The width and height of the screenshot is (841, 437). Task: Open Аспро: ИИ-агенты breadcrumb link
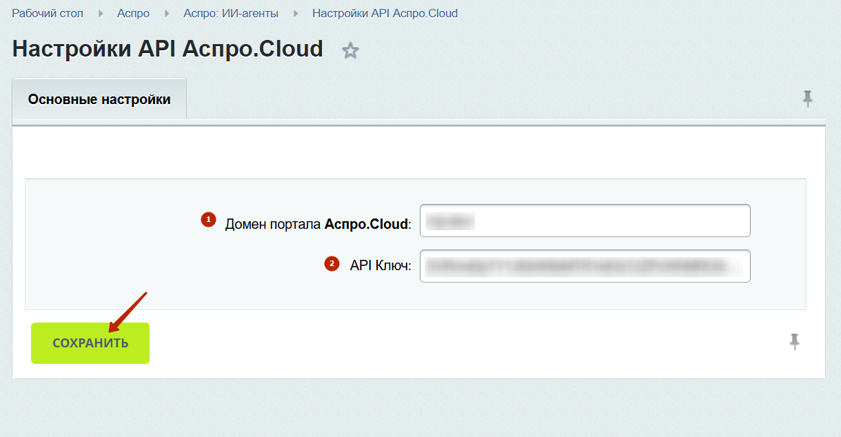(231, 13)
